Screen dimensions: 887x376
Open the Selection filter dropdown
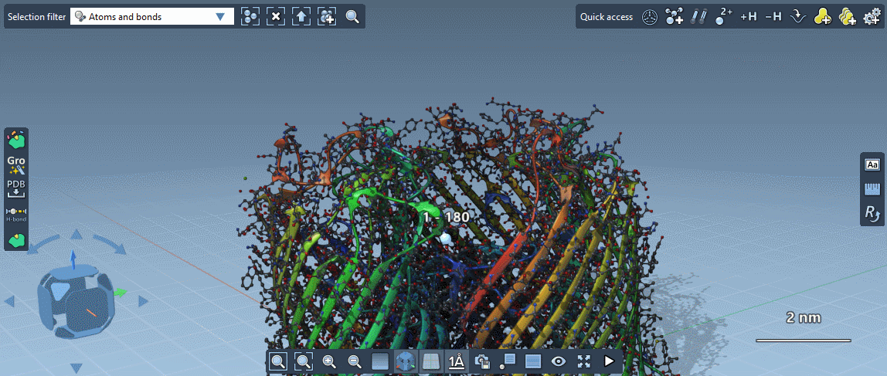point(152,17)
